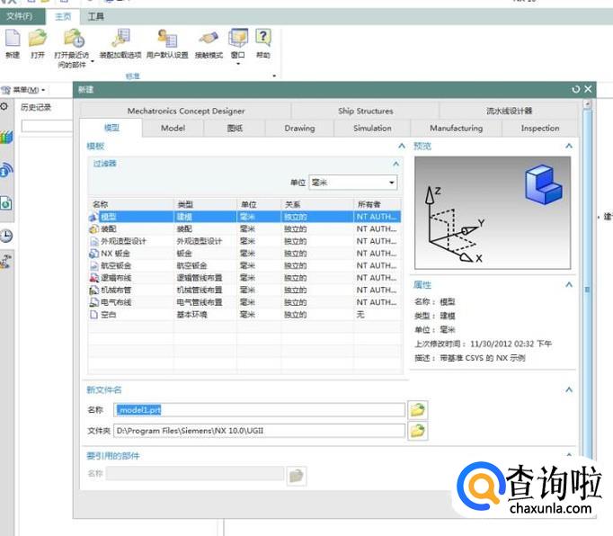613x536 pixels.
Task: Open the 菜单(M) dropdown
Action: pos(24,90)
